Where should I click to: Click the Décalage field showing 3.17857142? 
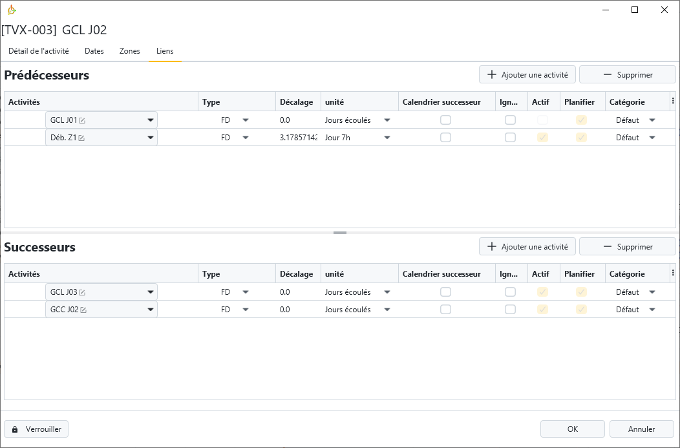tap(298, 138)
